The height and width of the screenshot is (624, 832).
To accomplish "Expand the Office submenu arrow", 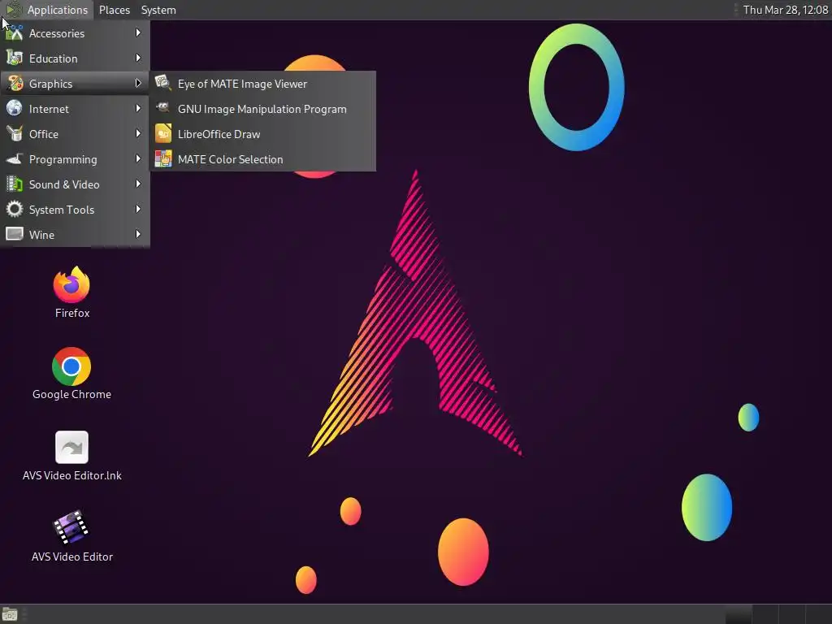I will [138, 134].
